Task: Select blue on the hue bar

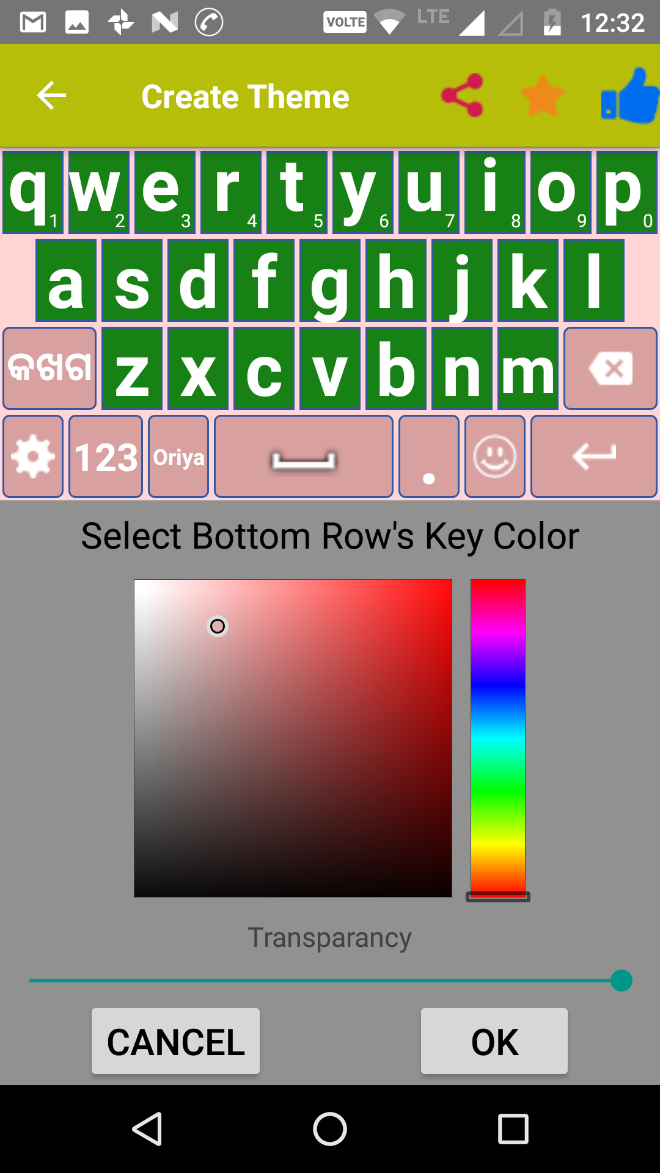Action: click(x=498, y=686)
